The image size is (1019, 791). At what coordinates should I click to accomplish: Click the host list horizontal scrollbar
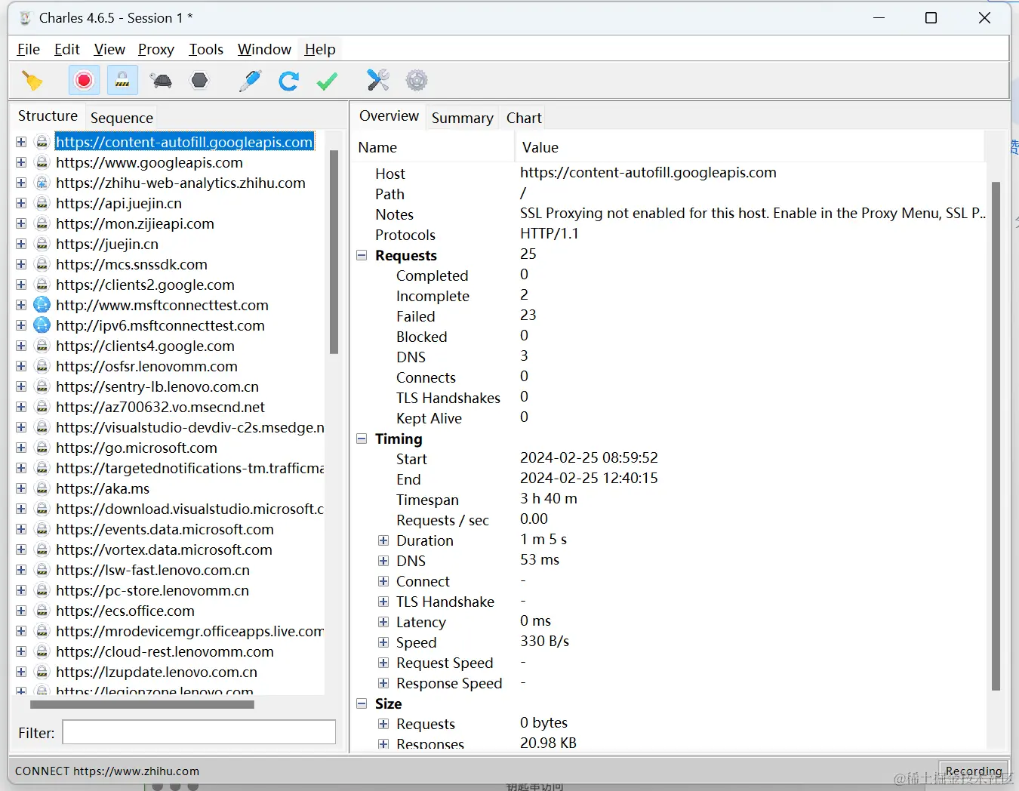coord(142,704)
